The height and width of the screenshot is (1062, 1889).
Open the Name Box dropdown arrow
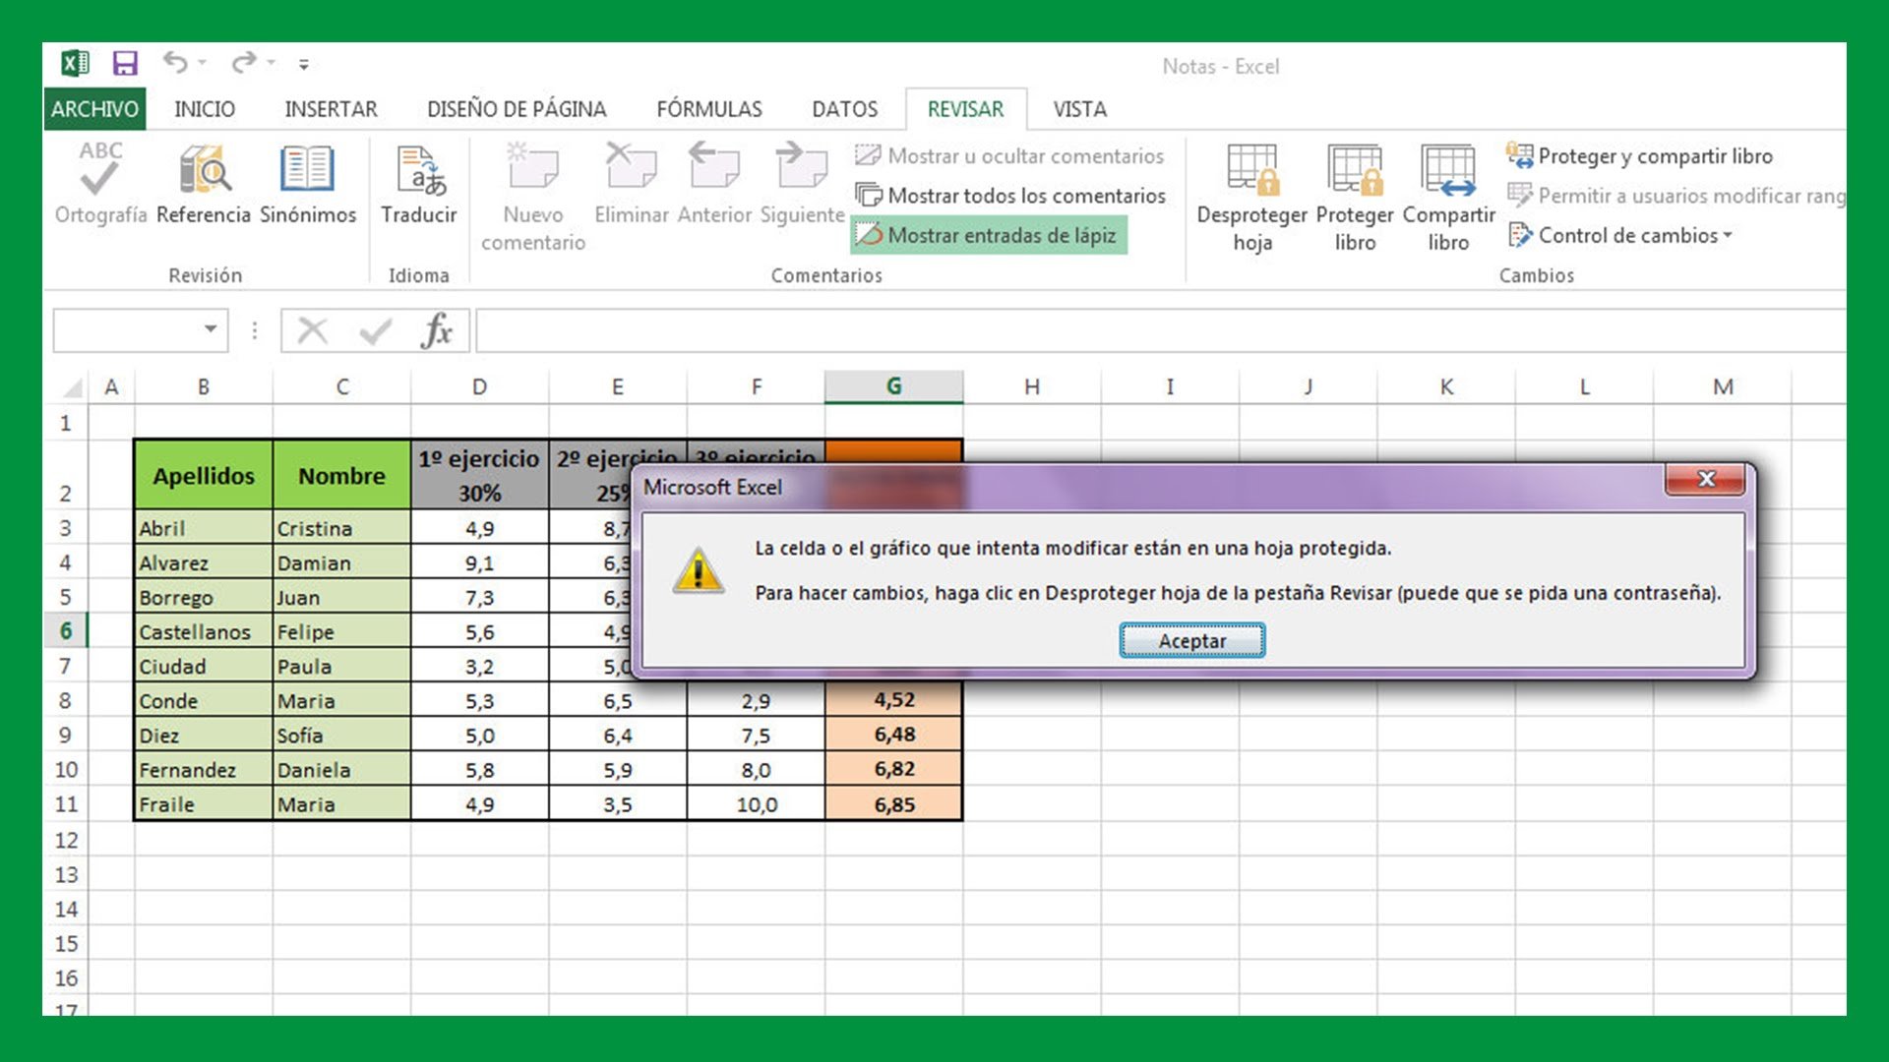click(211, 329)
